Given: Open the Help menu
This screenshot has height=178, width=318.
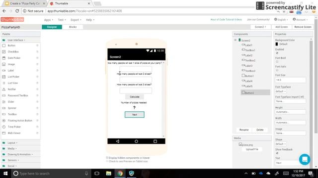Looking at the screenshot, I should click(x=90, y=20).
